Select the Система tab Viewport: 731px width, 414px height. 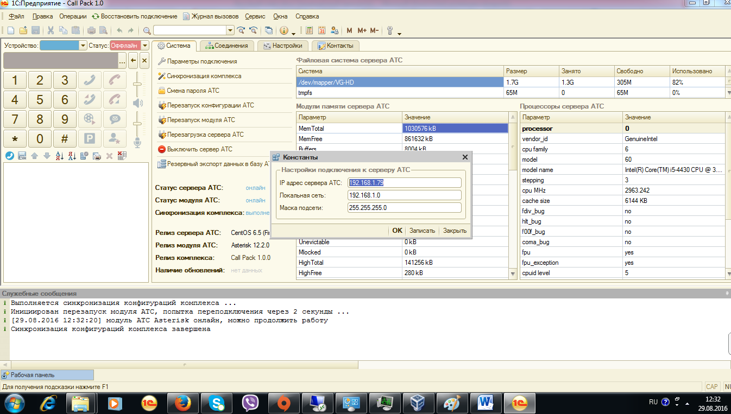[x=174, y=46]
